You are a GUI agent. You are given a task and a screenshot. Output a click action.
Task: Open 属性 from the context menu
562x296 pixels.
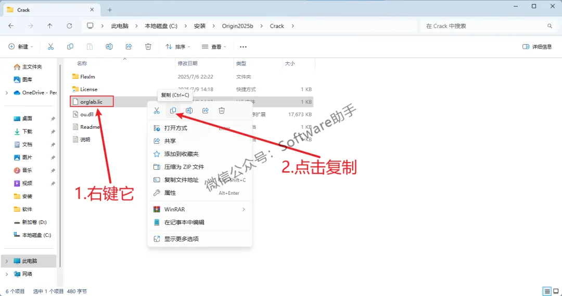200,193
